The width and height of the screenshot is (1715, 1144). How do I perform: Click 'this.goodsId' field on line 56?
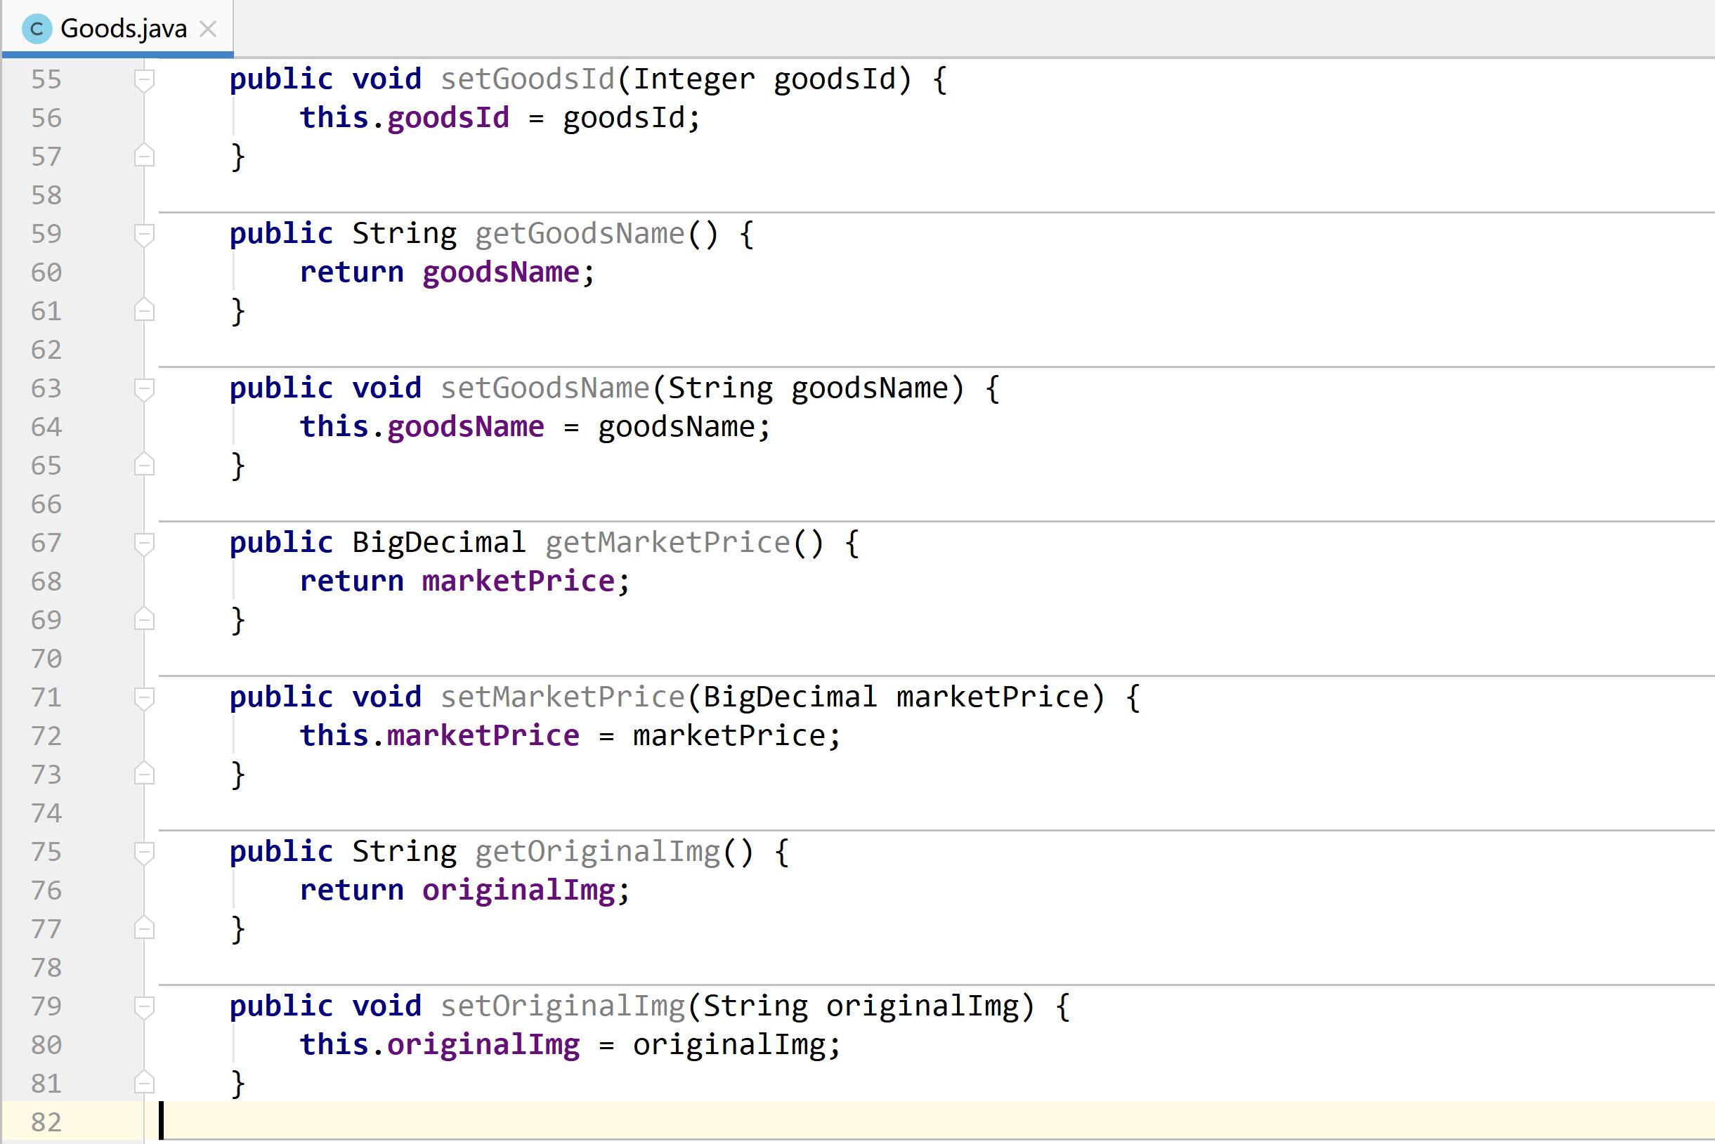(x=404, y=117)
